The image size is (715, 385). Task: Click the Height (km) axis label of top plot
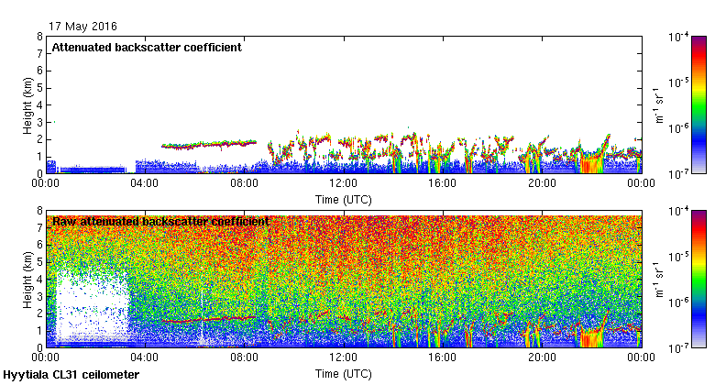coord(27,104)
